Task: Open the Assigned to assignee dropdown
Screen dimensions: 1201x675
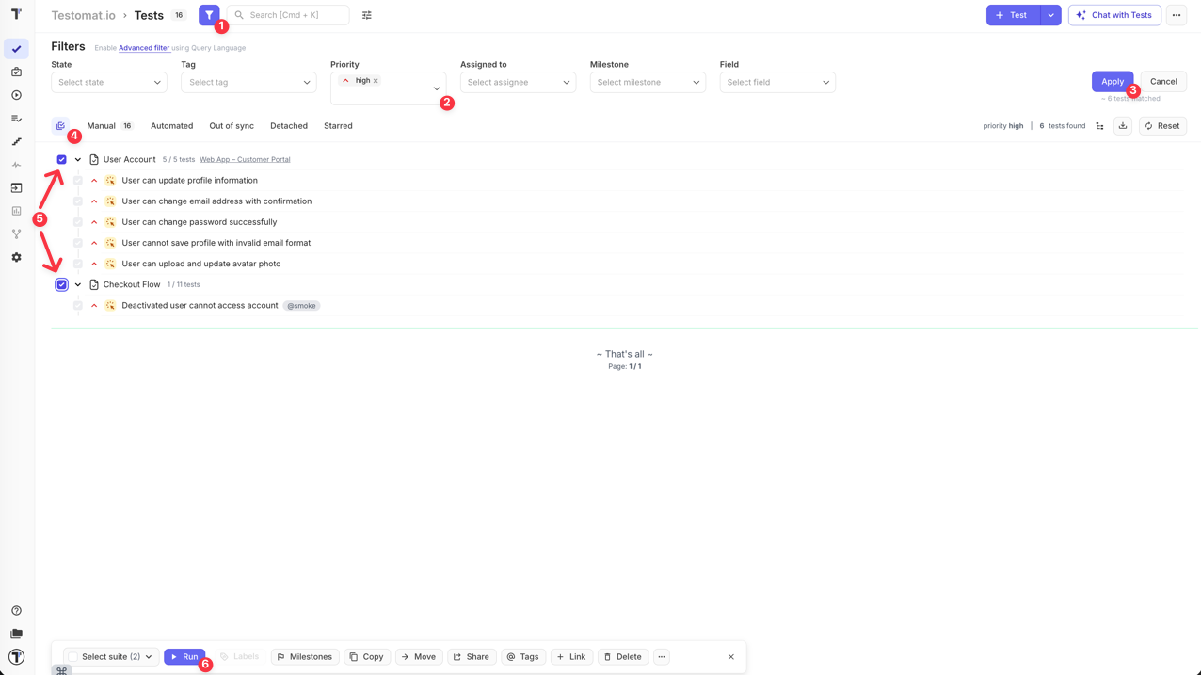Action: tap(518, 83)
